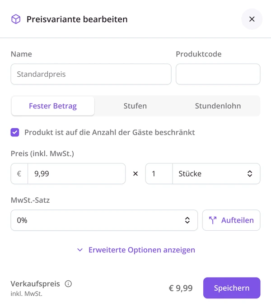Open the Stücke unit dropdown
Screen dimensions: 271x307
coord(216,174)
